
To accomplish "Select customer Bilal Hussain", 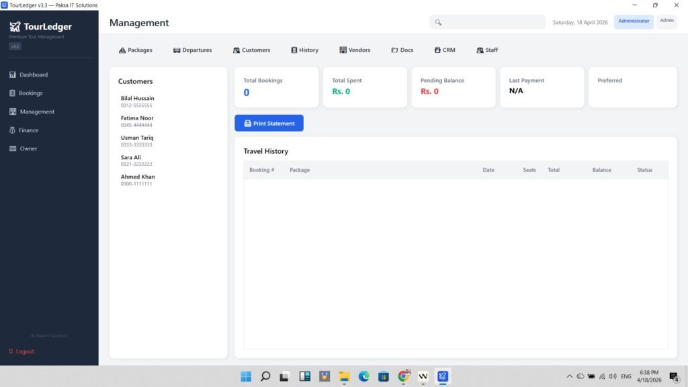I will coord(138,101).
